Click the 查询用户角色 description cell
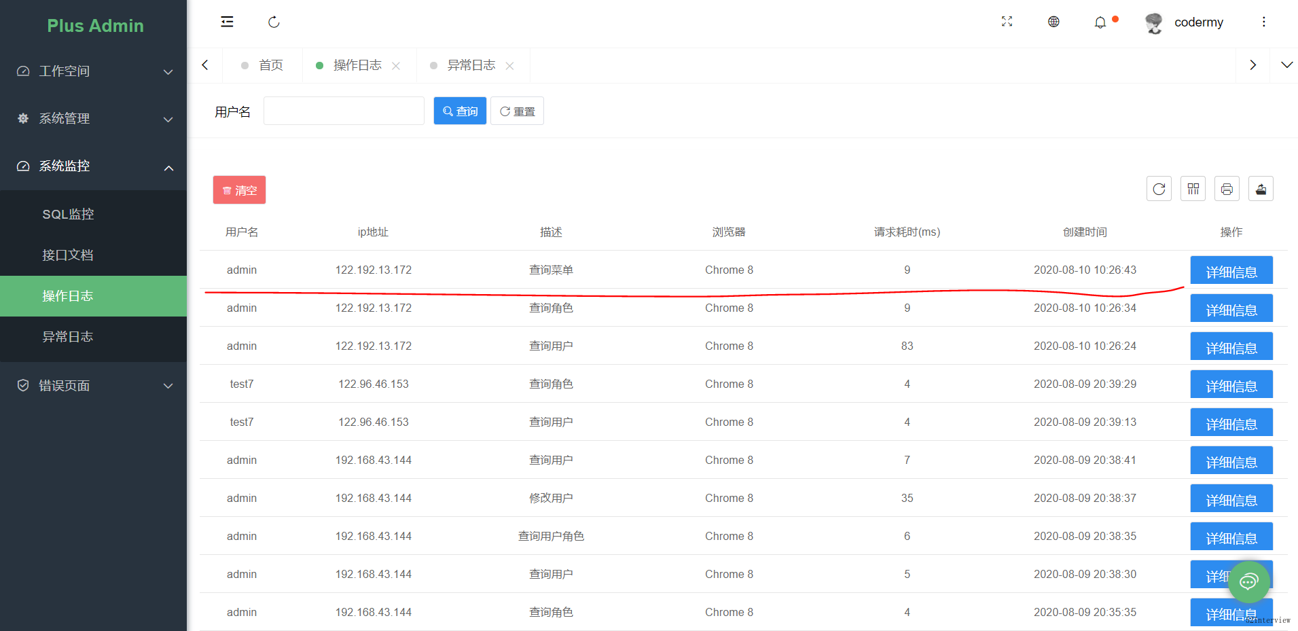Screen dimensions: 1298x631 coord(551,536)
